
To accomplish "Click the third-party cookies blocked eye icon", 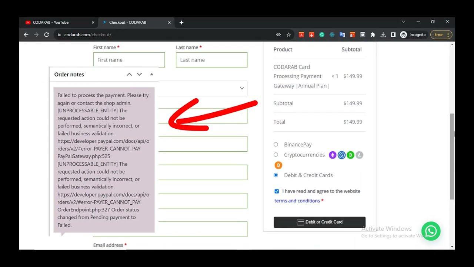I will pos(278,34).
